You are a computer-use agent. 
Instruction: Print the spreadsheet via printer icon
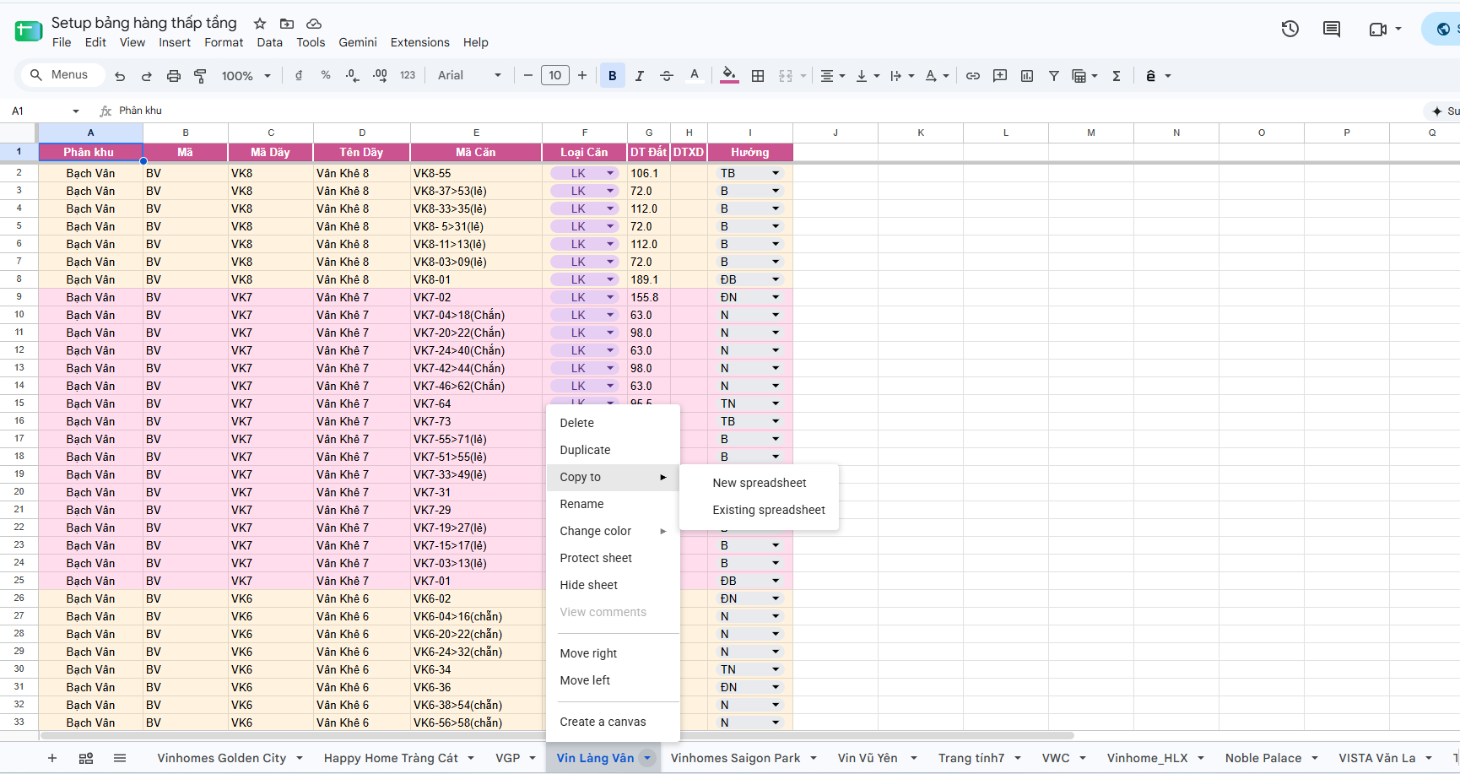174,76
